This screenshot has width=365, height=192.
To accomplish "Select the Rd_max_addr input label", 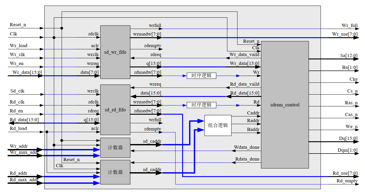I will [x=24, y=180].
